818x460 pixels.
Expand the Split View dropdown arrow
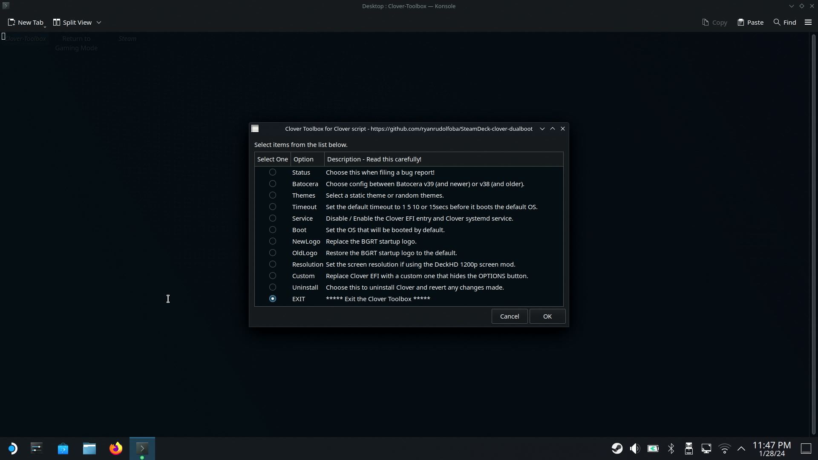coord(99,22)
